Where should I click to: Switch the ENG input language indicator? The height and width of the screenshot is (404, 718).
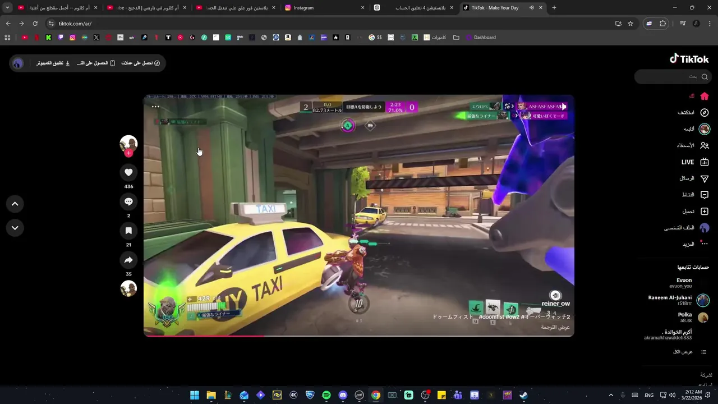(649, 395)
